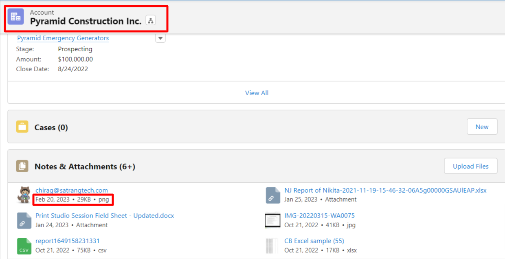Expand the Pyramid Emergency Generators row menu
Image resolution: width=505 pixels, height=259 pixels.
(x=160, y=38)
